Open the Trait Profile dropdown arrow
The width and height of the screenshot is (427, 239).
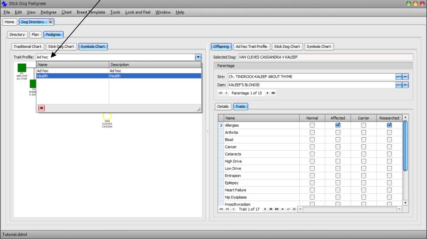(198, 57)
